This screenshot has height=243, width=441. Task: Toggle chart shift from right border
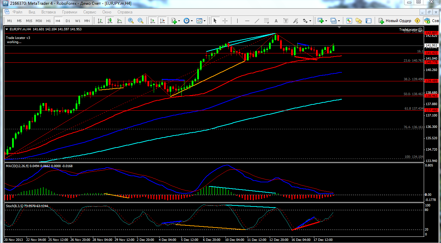pos(162,21)
